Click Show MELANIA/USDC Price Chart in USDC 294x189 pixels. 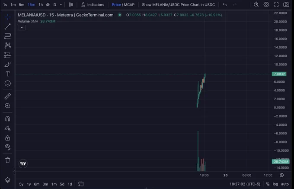point(178,5)
